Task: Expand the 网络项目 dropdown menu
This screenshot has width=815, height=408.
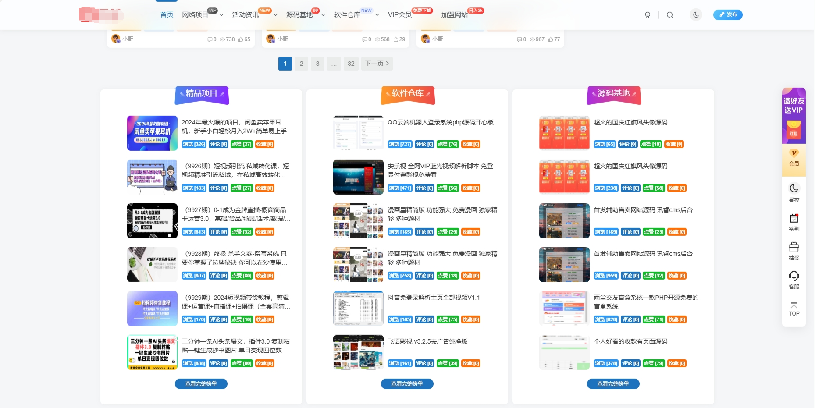Action: [221, 14]
